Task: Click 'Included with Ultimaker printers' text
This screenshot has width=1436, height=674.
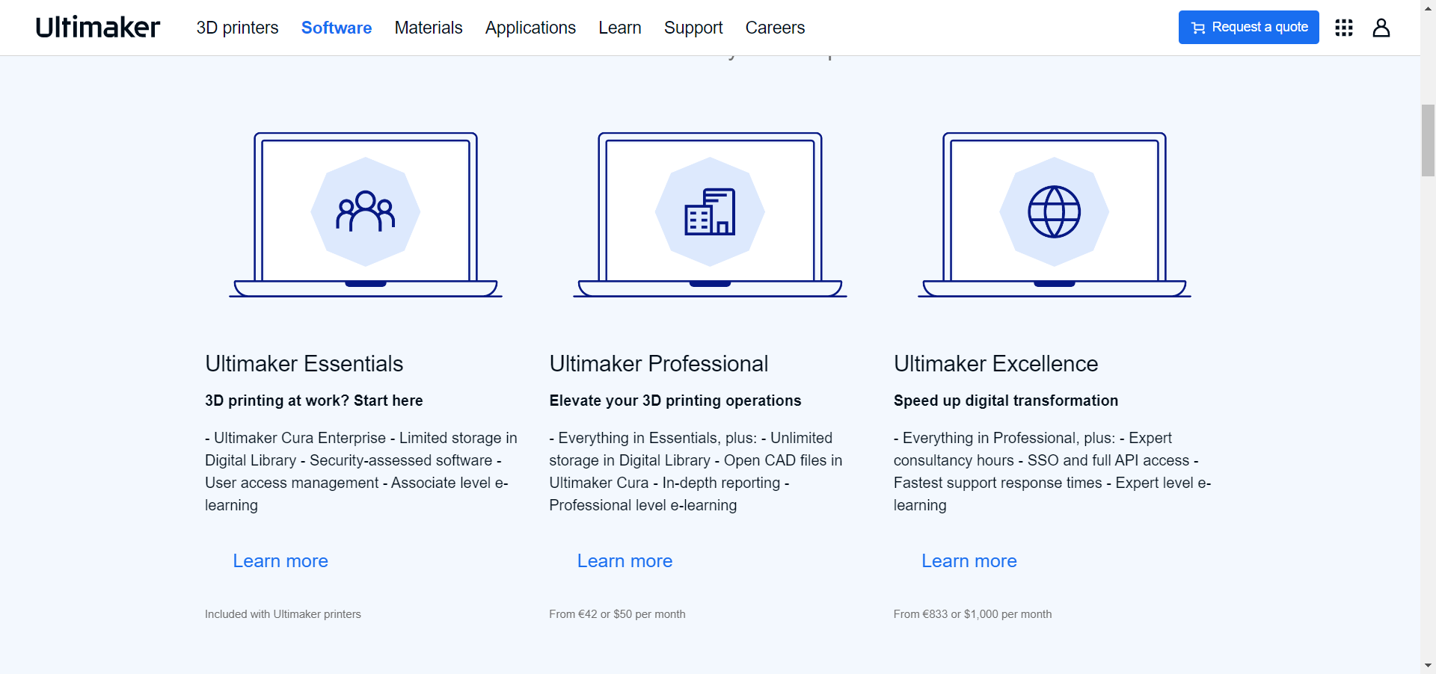Action: [x=283, y=614]
